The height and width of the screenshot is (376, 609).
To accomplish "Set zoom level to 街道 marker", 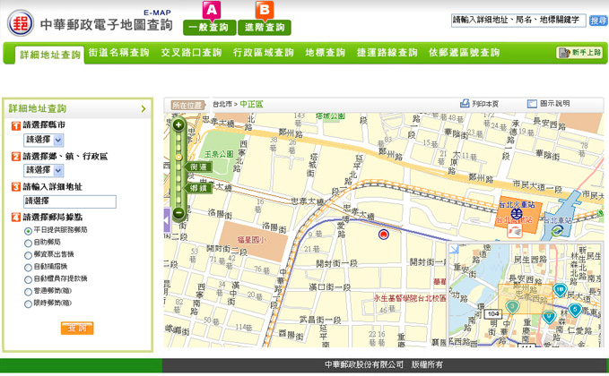I will 199,167.
